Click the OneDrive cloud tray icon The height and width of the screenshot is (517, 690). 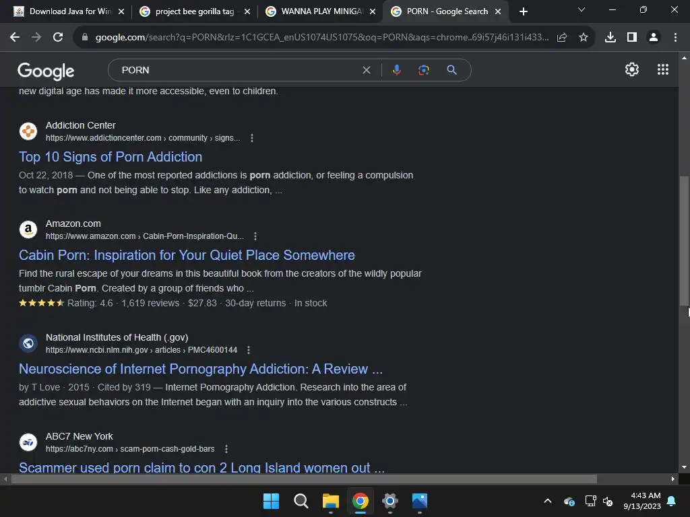pos(569,501)
